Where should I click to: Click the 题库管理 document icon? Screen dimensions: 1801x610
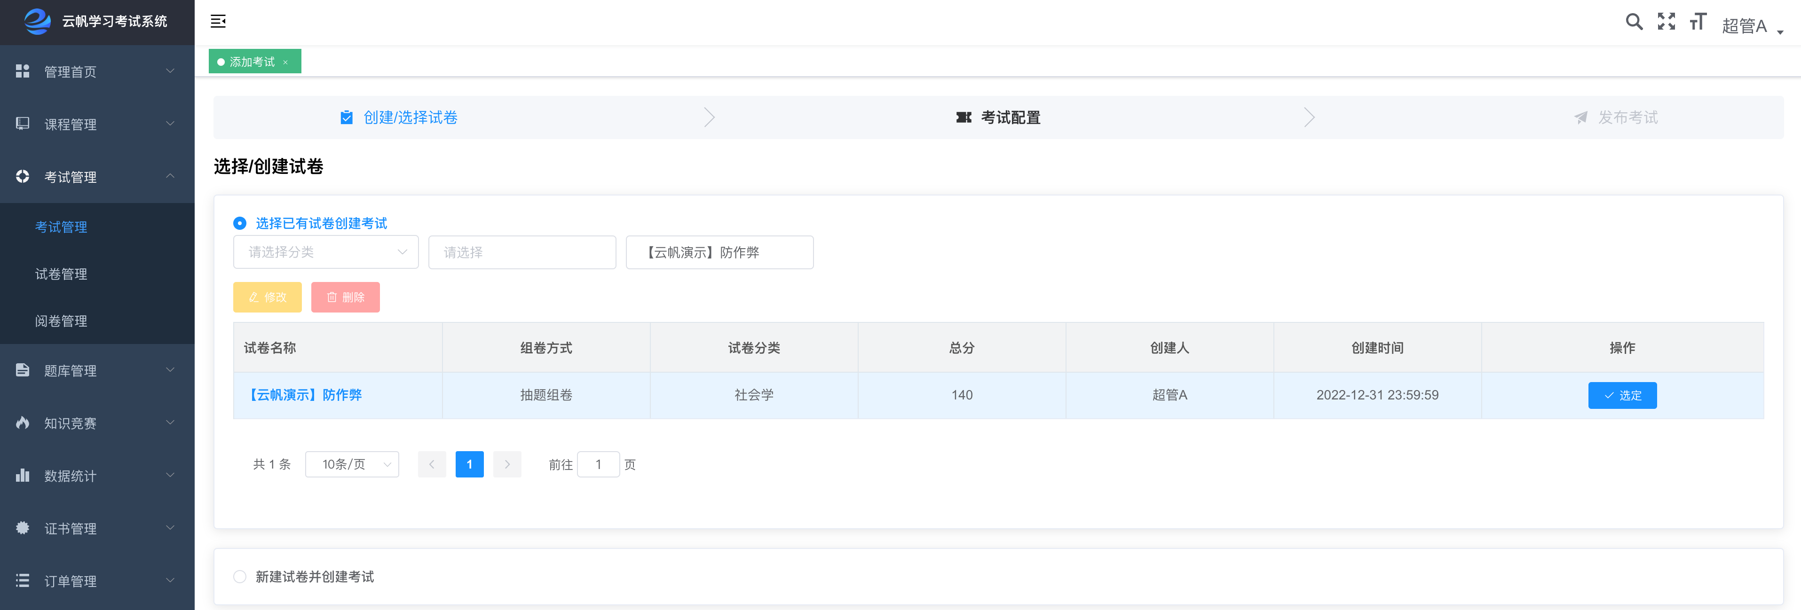point(23,370)
